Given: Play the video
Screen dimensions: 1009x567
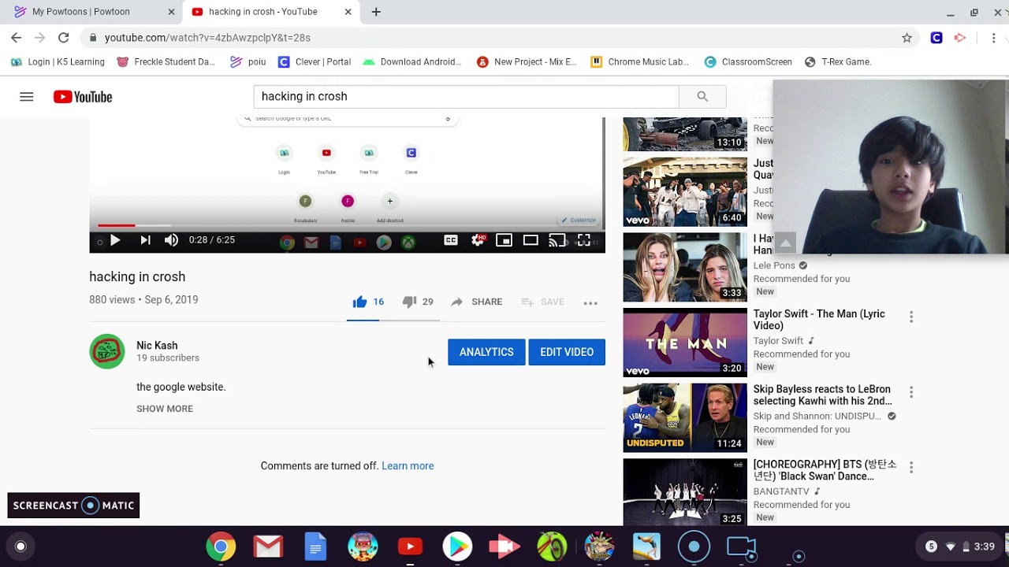Looking at the screenshot, I should 115,240.
